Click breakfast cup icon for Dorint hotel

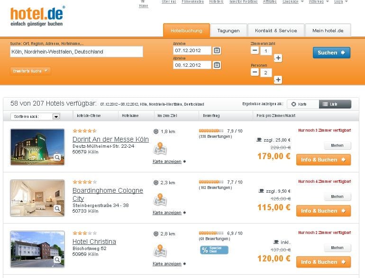259,140
